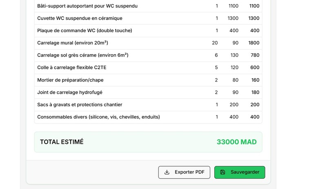Image resolution: width=329 pixels, height=189 pixels.
Task: Select the 33000 MAD total amount
Action: [236, 142]
